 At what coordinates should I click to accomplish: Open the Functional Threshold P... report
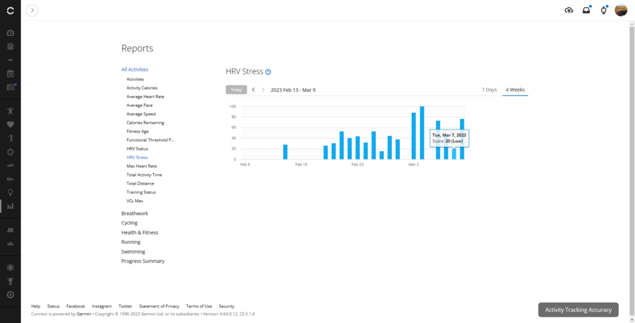[x=150, y=140]
